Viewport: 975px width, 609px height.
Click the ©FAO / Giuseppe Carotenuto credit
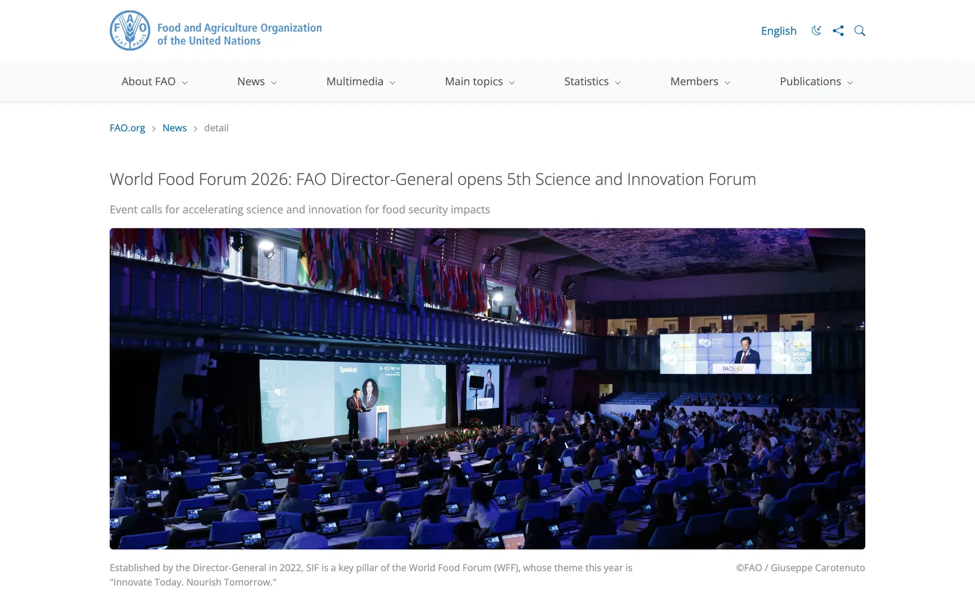tap(800, 568)
